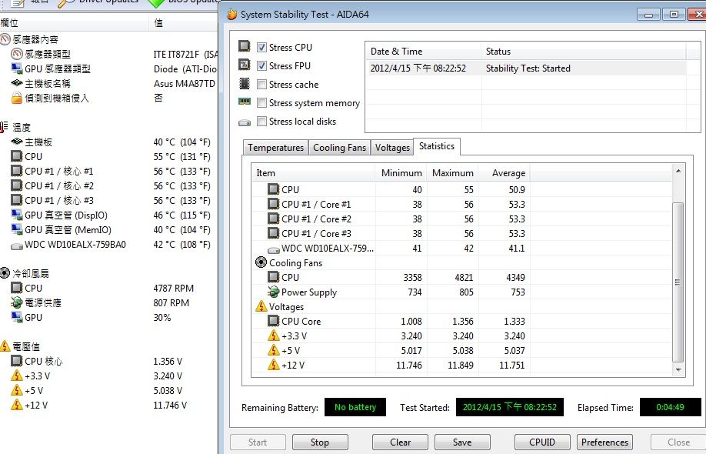Click the 電壓值 section warning icon
Screen dimensions: 706x454
(5, 346)
